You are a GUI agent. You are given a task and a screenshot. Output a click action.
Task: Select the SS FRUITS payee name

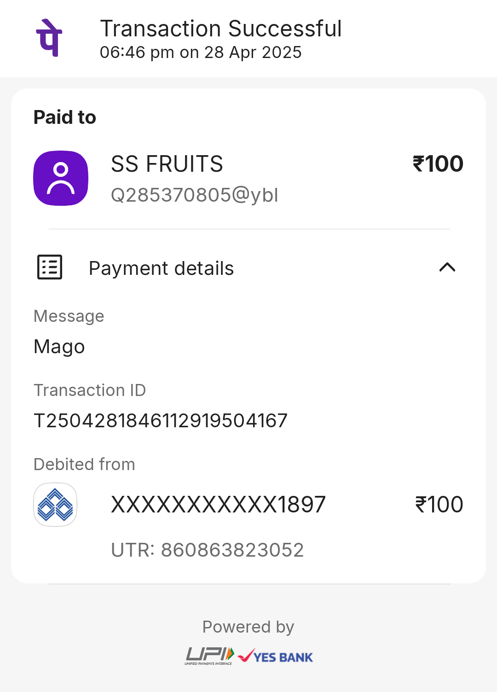point(167,164)
